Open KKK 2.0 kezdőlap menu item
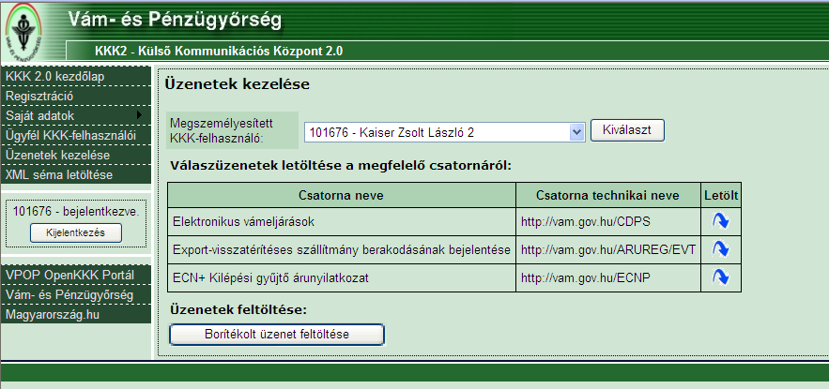This screenshot has width=829, height=389. pyautogui.click(x=76, y=77)
